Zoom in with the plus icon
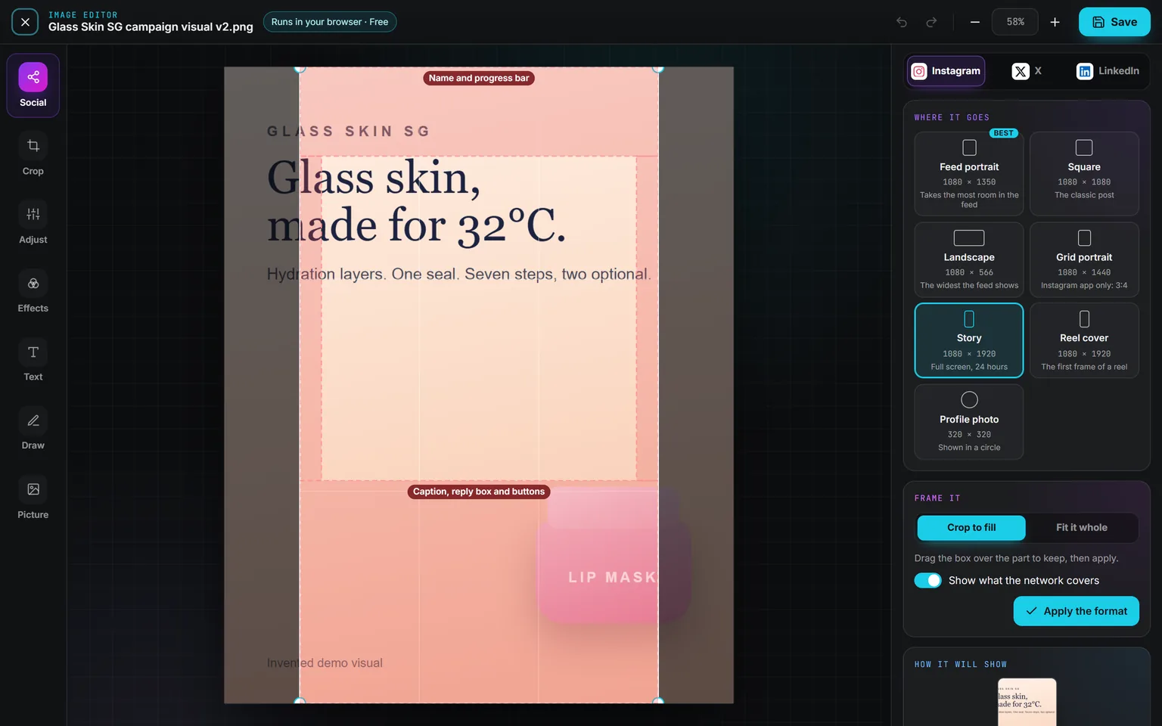Viewport: 1162px width, 726px height. point(1055,22)
